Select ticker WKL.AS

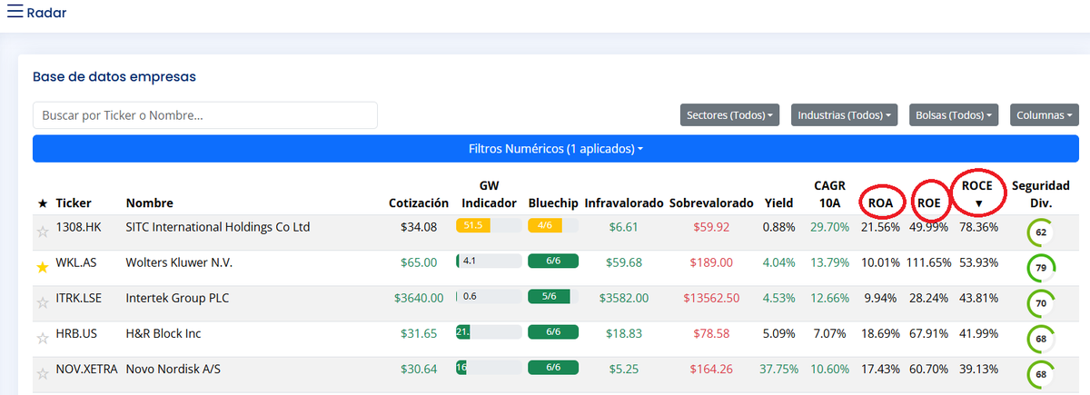click(x=75, y=262)
